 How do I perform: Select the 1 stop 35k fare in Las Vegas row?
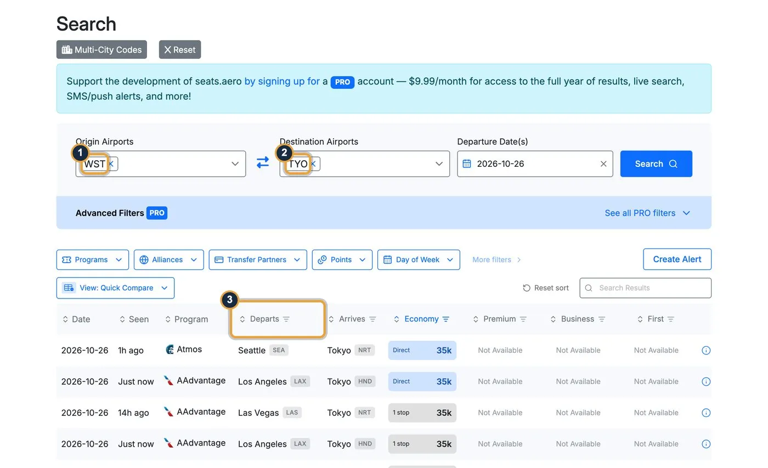click(x=422, y=413)
